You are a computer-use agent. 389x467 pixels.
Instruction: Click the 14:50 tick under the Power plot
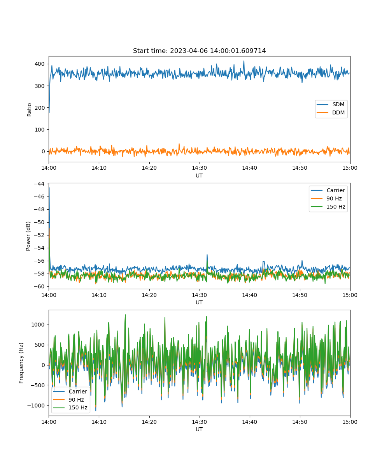tap(300, 295)
